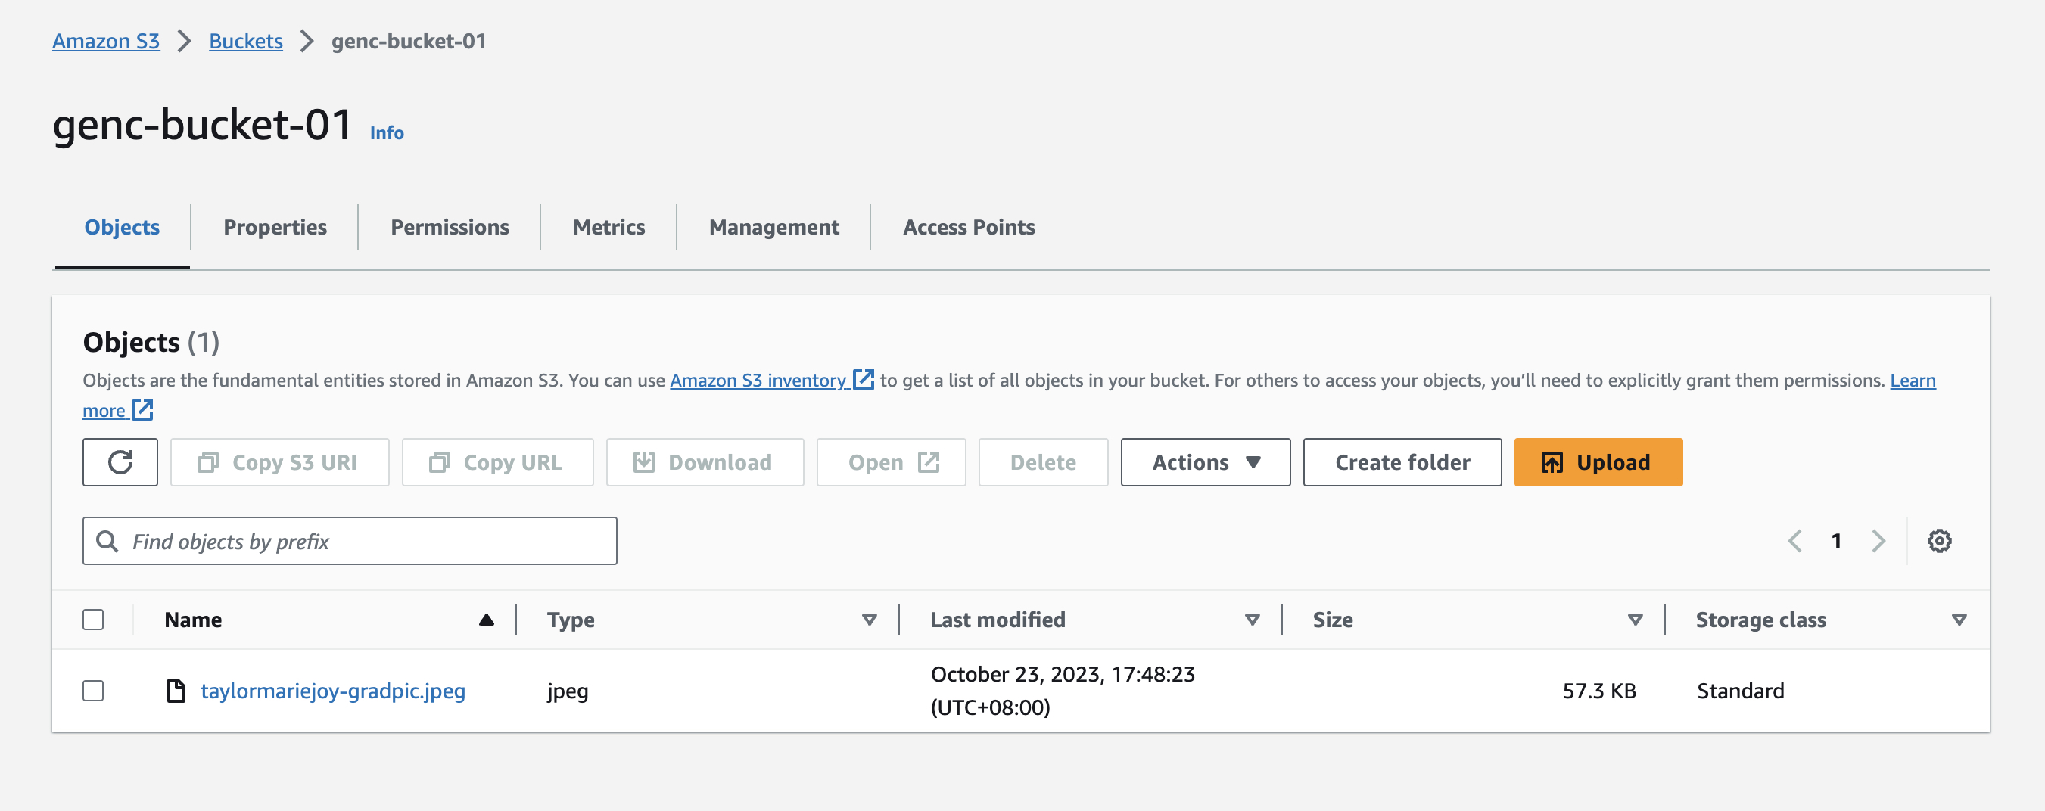
Task: Go to previous page arrow
Action: click(1794, 541)
